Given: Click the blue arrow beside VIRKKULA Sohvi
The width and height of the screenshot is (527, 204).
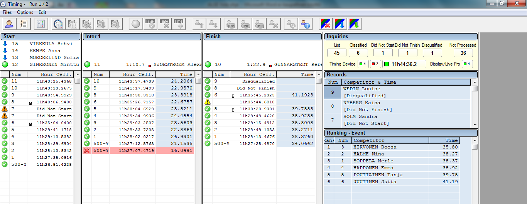Looking at the screenshot, I should (x=5, y=44).
